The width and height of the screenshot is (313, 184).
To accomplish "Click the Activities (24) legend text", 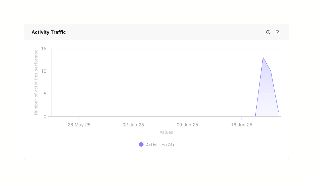I will (160, 144).
